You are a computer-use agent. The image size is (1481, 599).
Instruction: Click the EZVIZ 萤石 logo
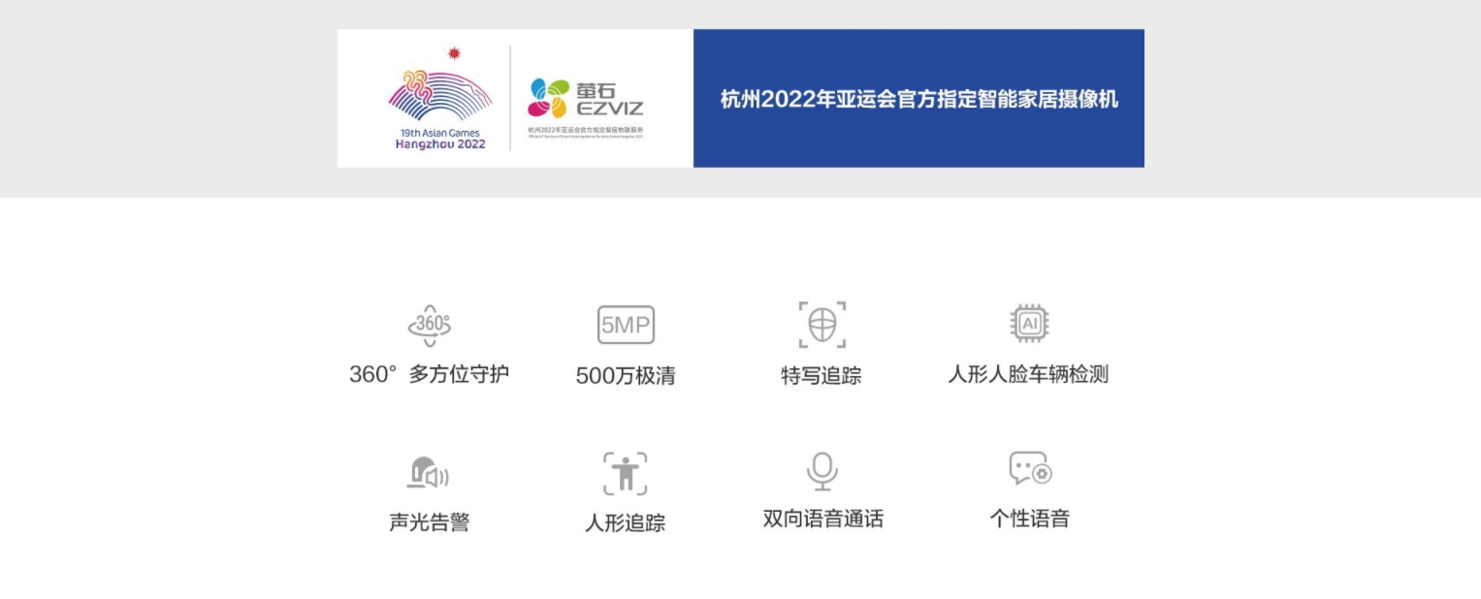585,99
